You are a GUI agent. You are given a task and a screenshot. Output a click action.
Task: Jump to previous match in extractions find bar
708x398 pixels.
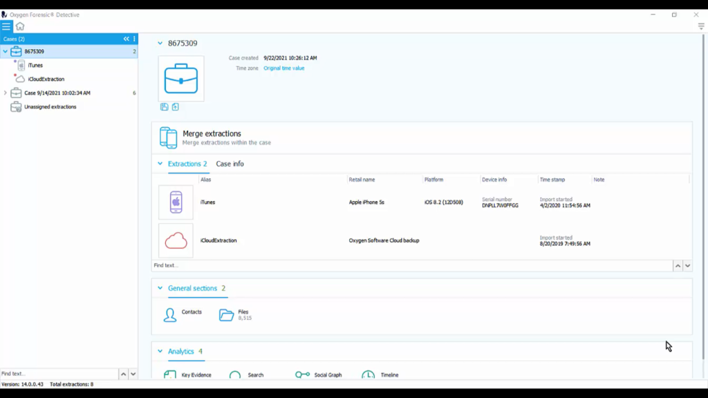678,266
